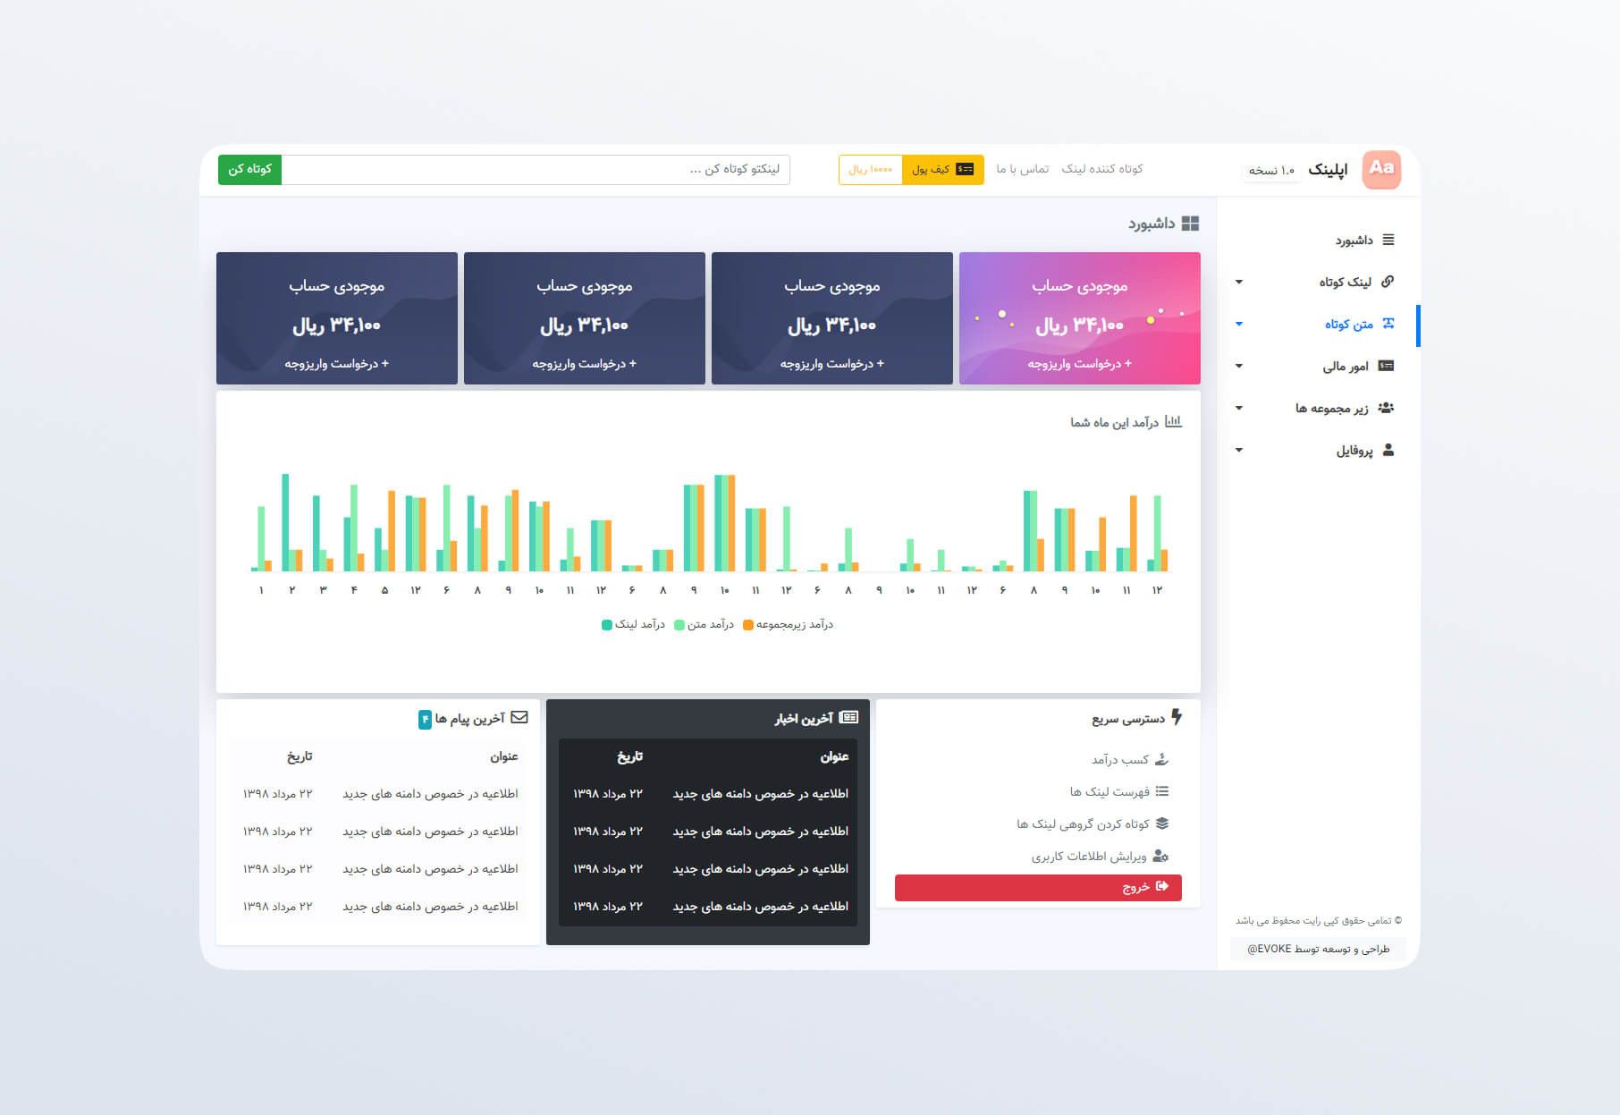The image size is (1620, 1115).
Task: Click the yellow کیف پول button
Action: [943, 169]
